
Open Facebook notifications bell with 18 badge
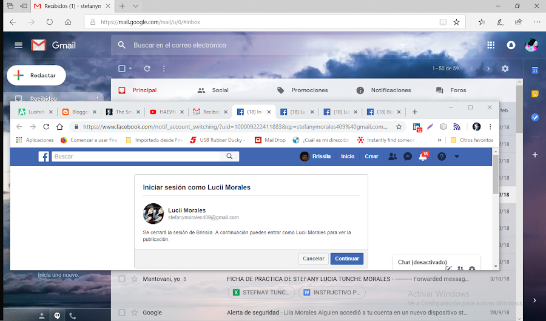[x=423, y=157]
